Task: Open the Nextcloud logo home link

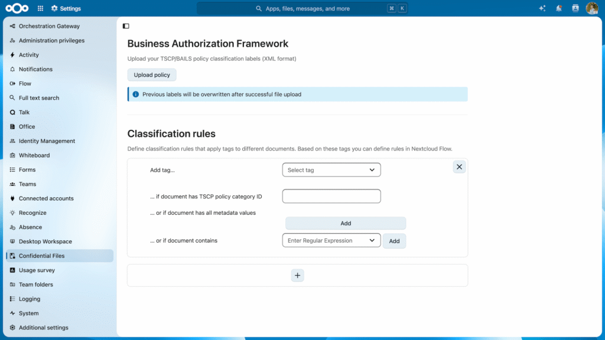Action: pyautogui.click(x=17, y=8)
